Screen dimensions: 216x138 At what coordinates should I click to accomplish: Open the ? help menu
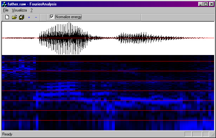(x=32, y=10)
